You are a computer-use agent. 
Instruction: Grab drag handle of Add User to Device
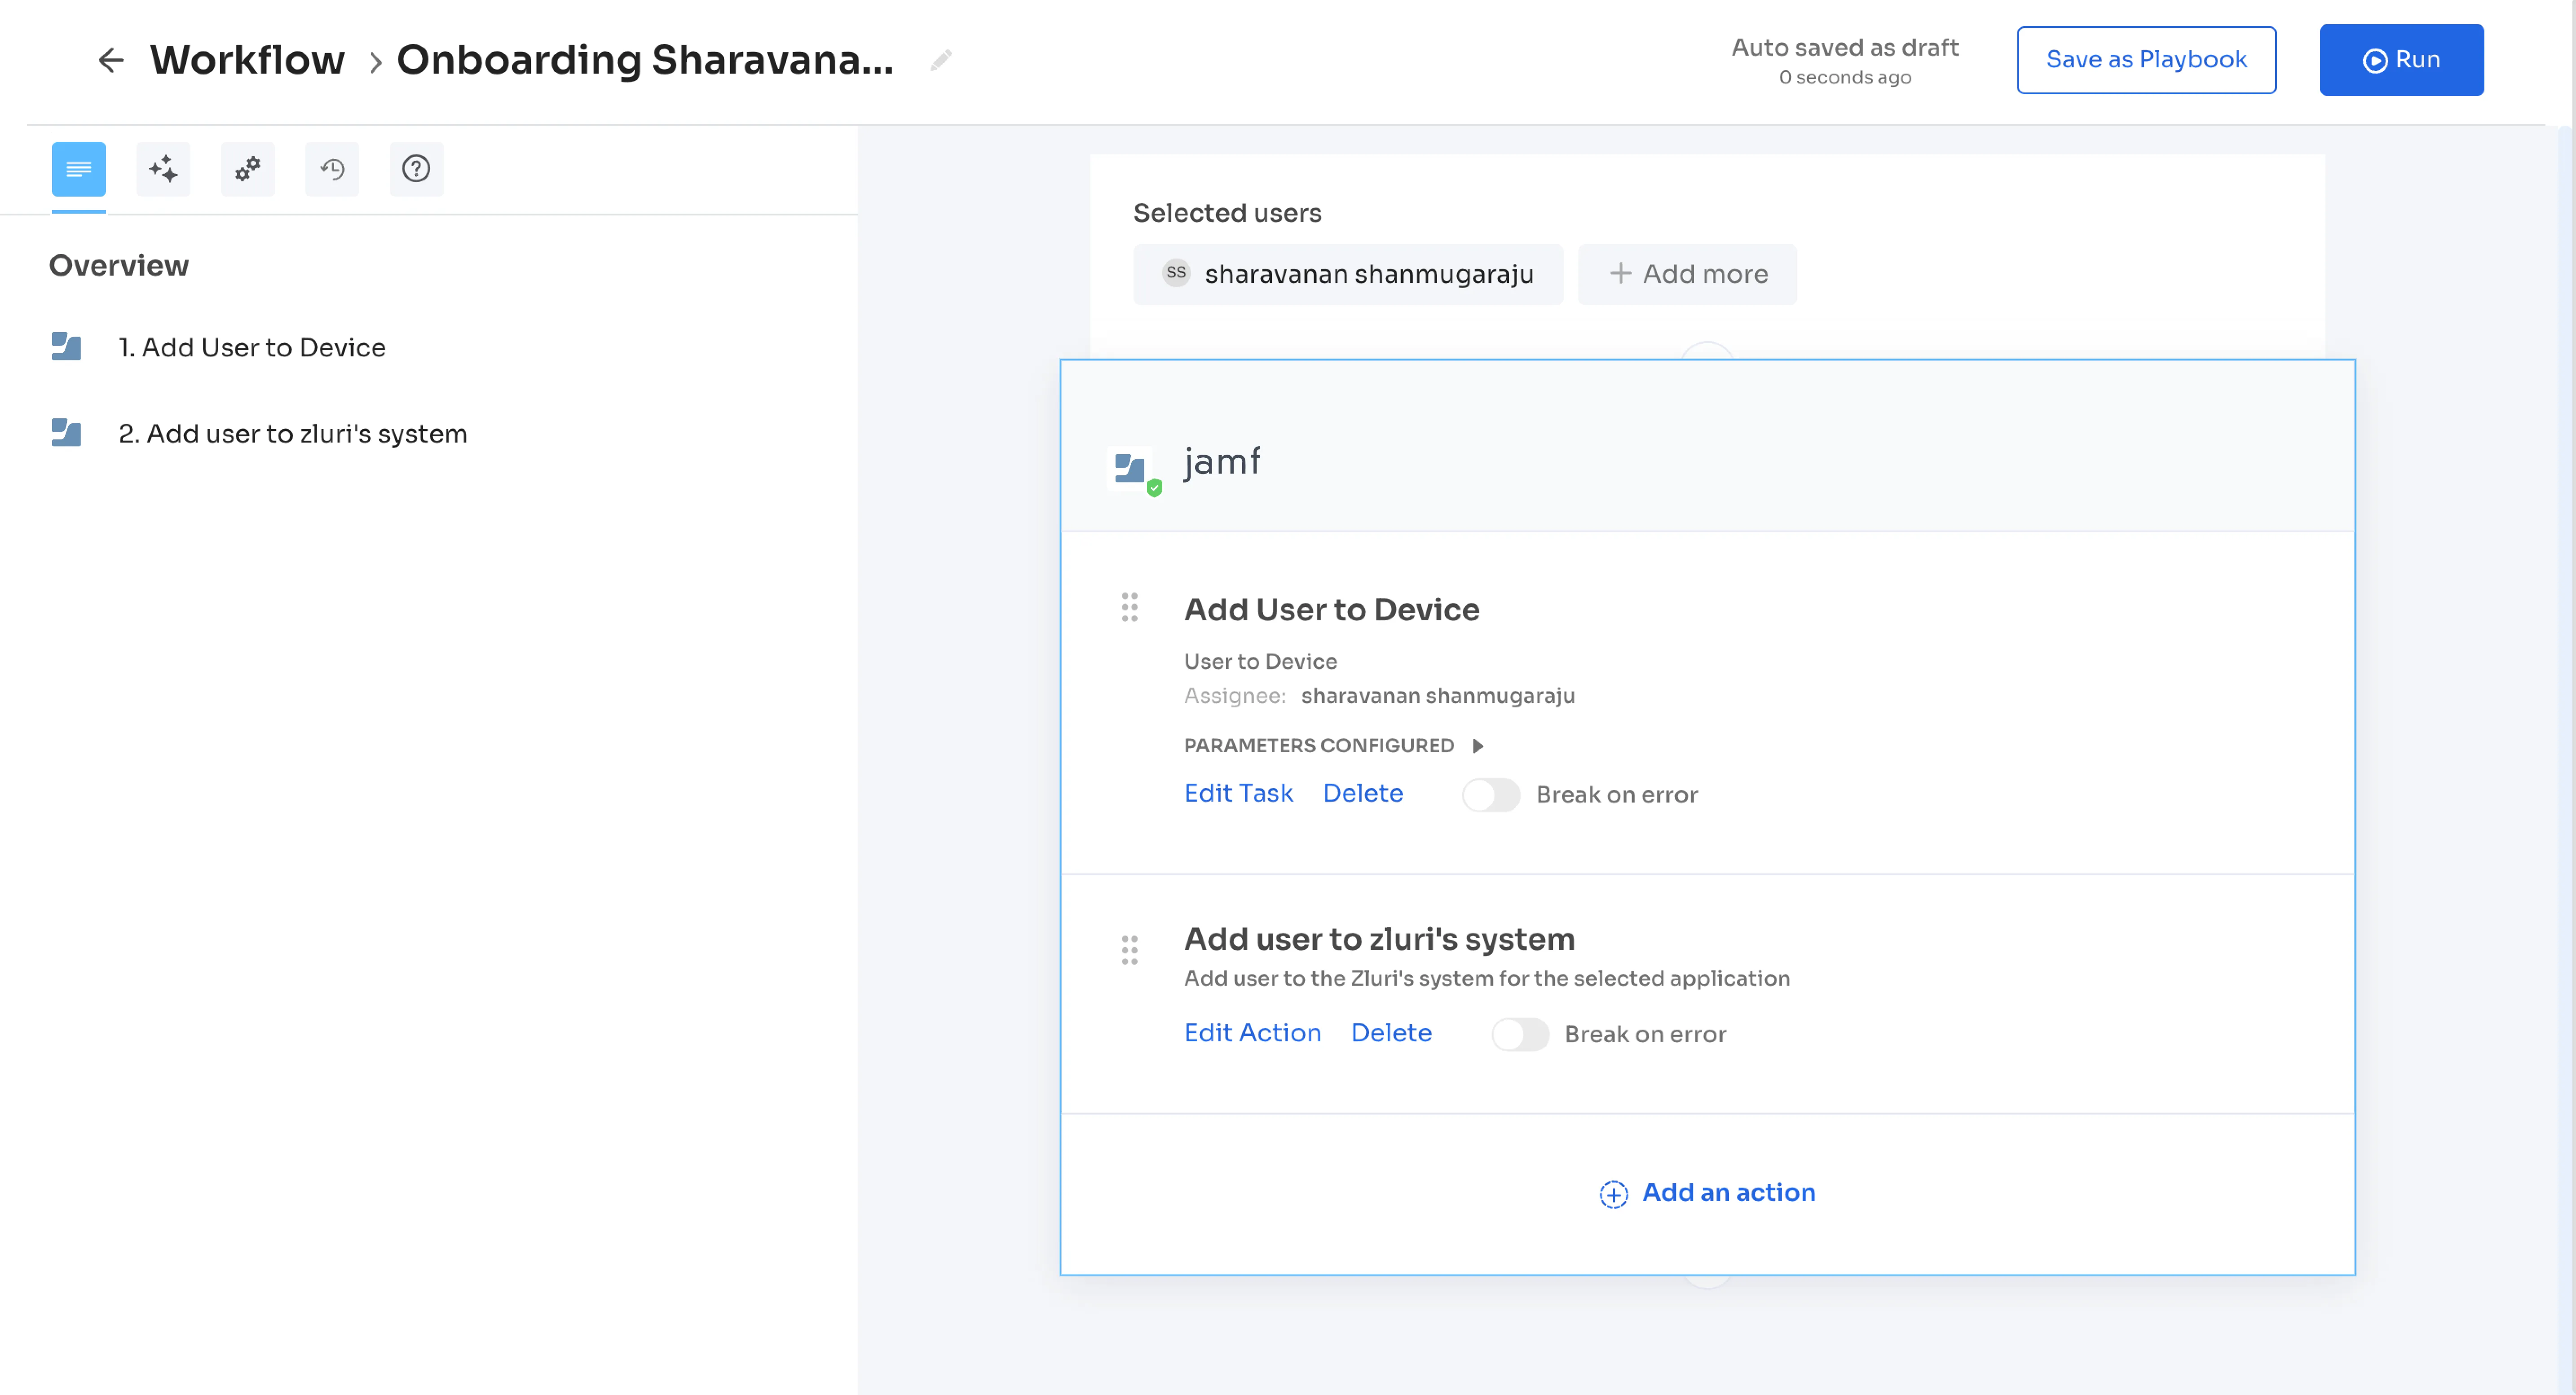(1129, 608)
